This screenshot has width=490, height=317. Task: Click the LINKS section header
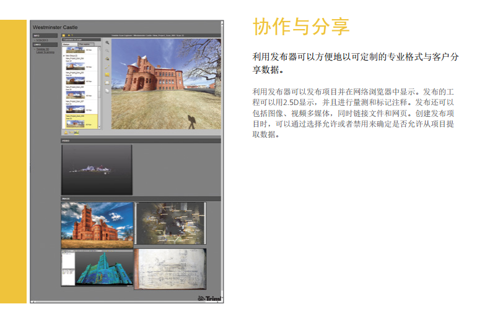38,44
